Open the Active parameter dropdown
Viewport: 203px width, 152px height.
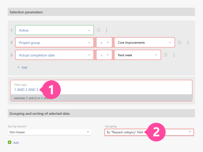54,30
